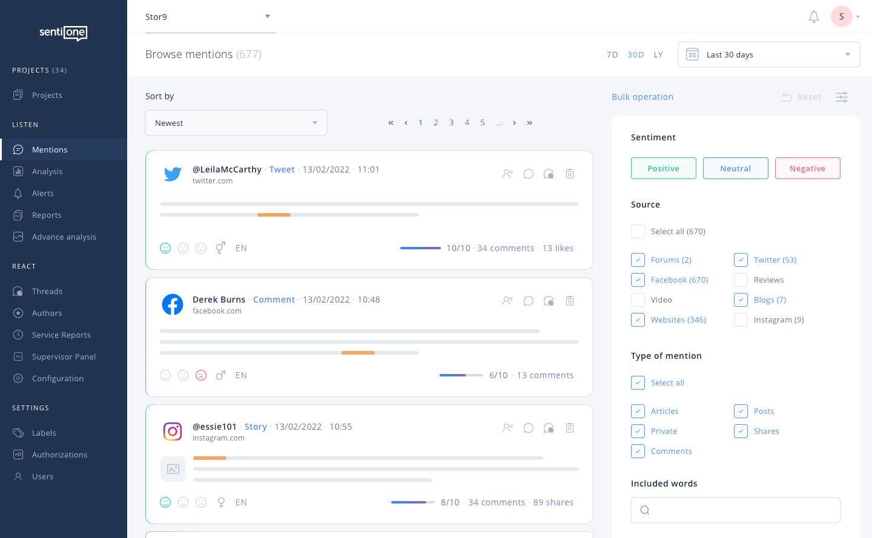The height and width of the screenshot is (538, 872).
Task: Open the Newest sort dropdown
Action: coord(236,123)
